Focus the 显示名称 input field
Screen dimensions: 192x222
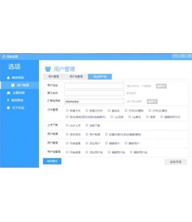click(94, 93)
